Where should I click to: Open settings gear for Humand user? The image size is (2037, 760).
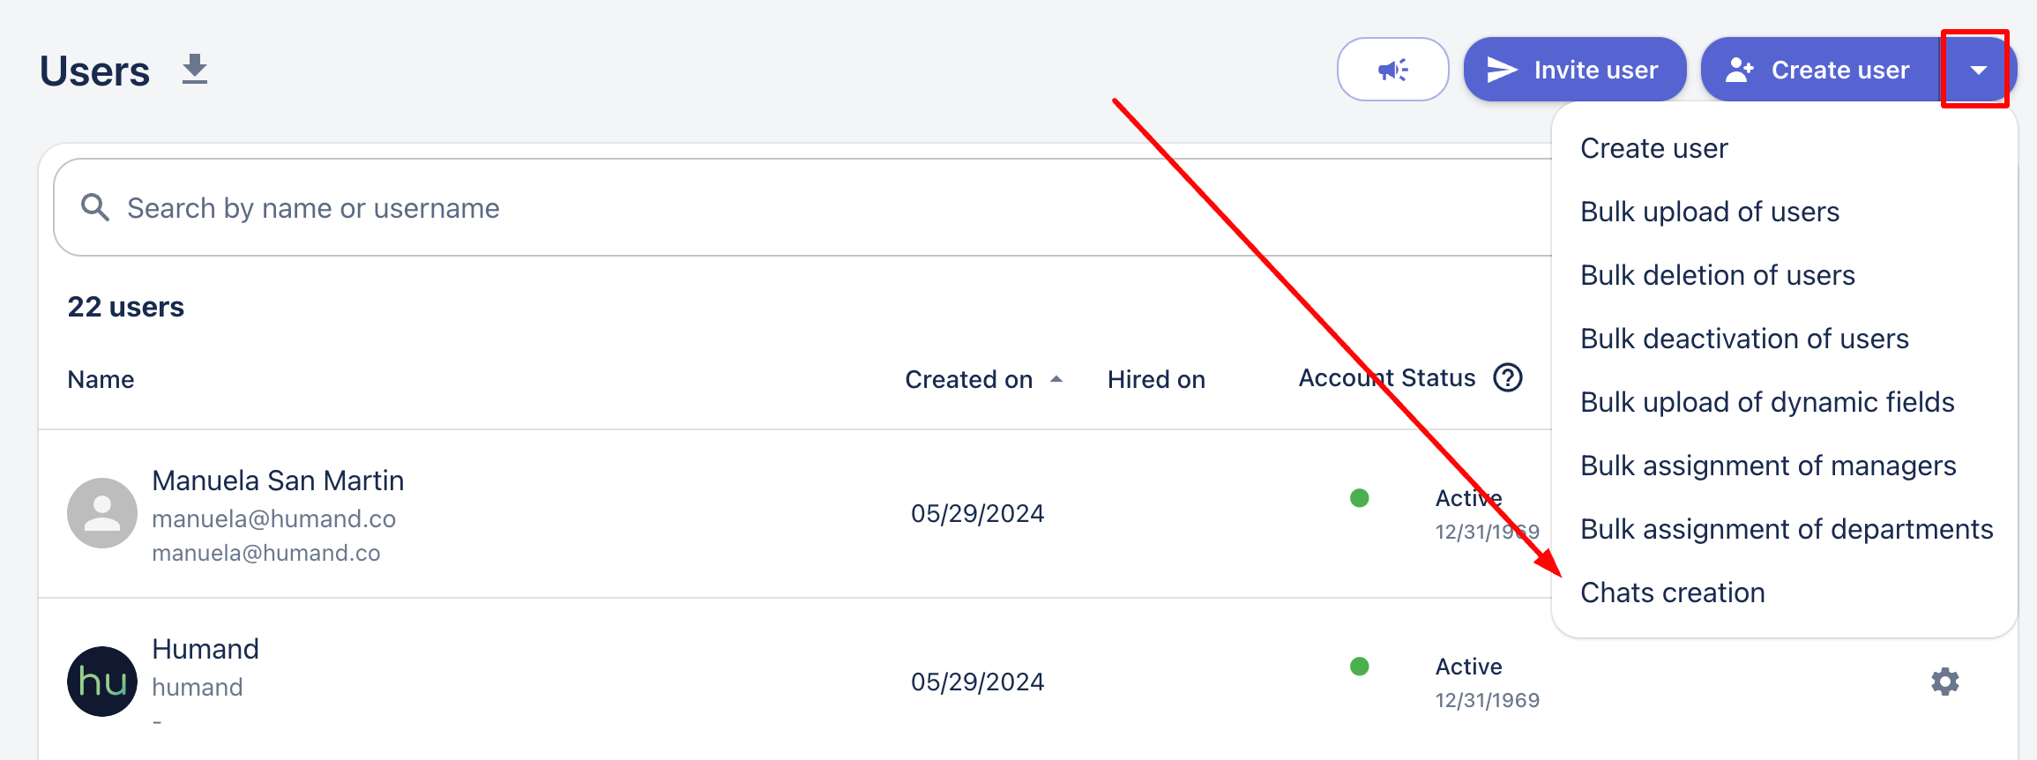1944,682
